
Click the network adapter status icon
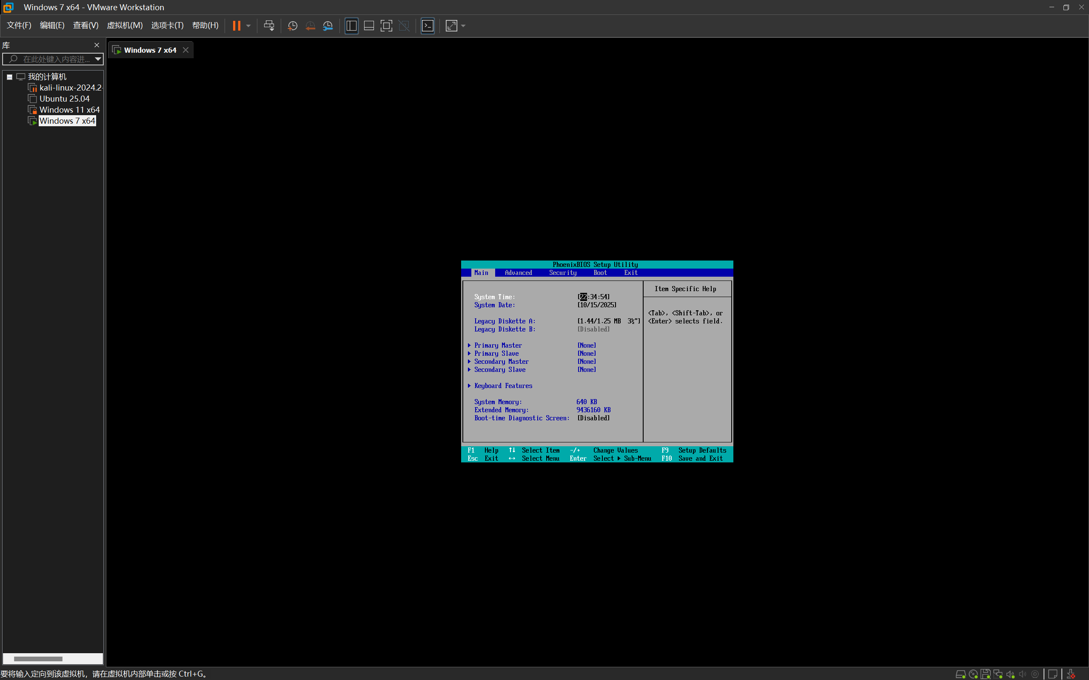coord(998,674)
